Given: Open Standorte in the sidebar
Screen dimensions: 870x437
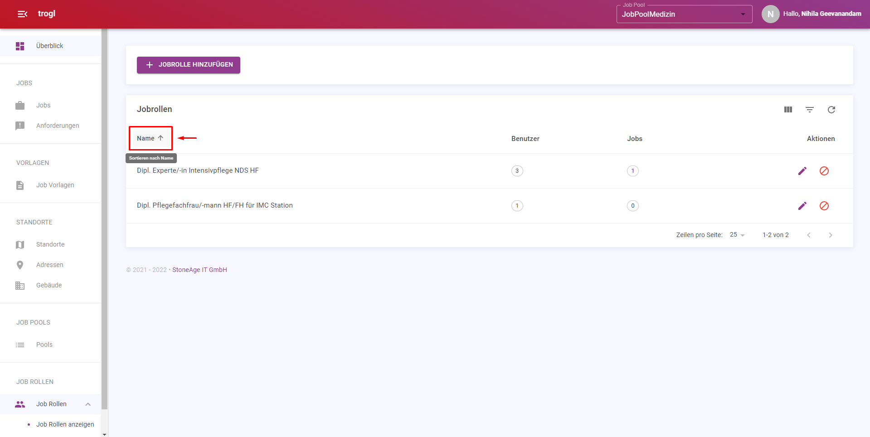Looking at the screenshot, I should pyautogui.click(x=50, y=244).
